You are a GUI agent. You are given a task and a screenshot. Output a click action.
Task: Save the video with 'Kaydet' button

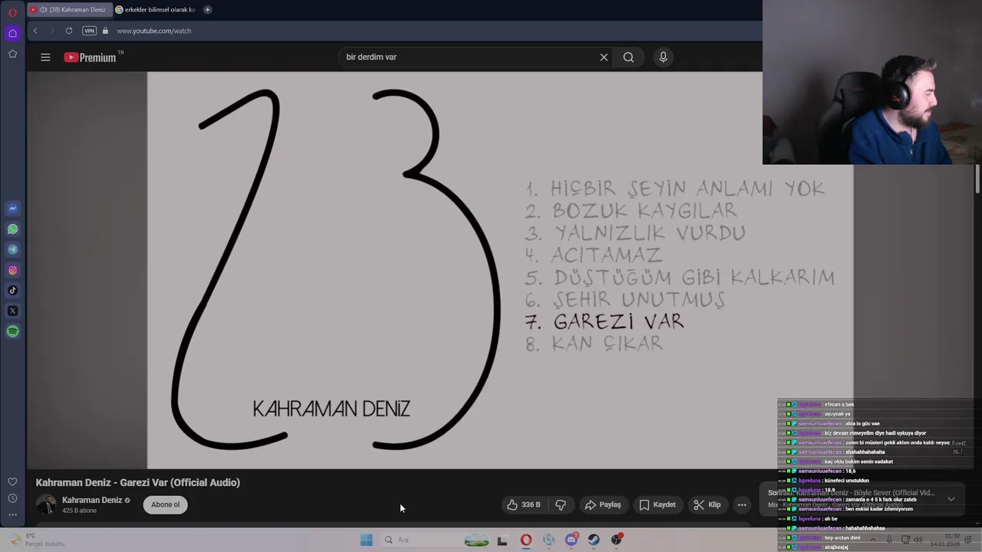point(657,504)
